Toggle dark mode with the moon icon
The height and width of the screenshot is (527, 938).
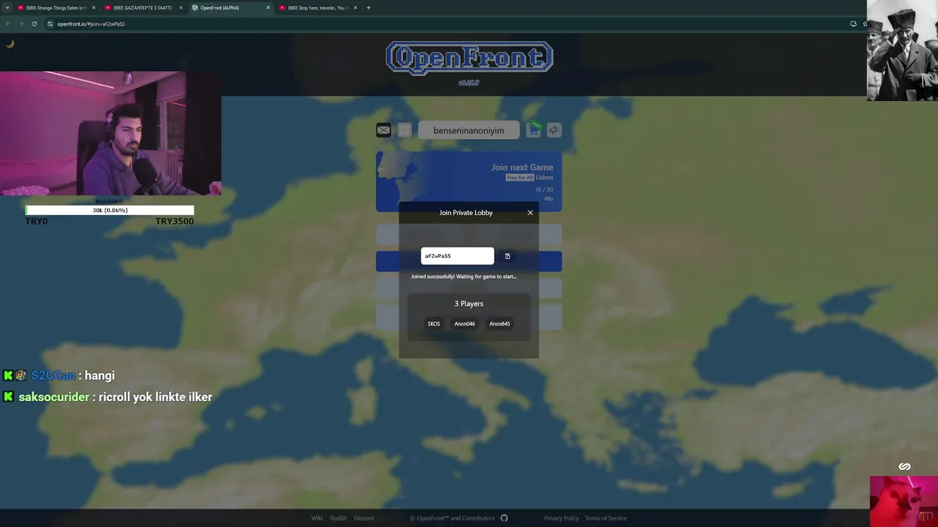click(x=10, y=44)
